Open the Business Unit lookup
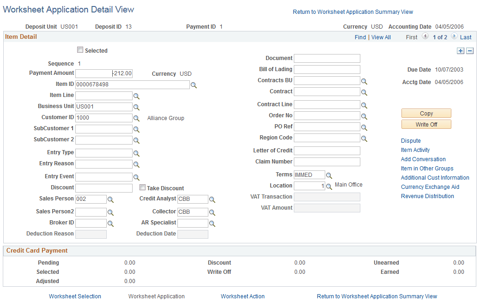This screenshot has width=480, height=302. pos(136,107)
